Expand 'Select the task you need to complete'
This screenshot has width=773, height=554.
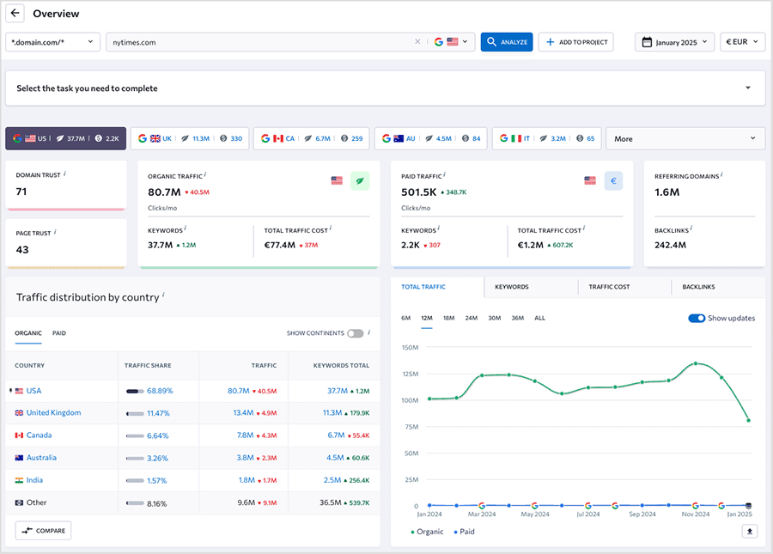386,88
